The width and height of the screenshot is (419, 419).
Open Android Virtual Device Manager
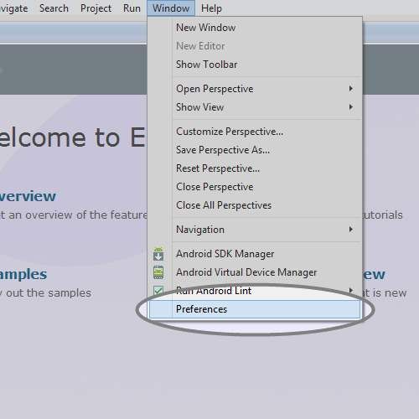[255, 272]
